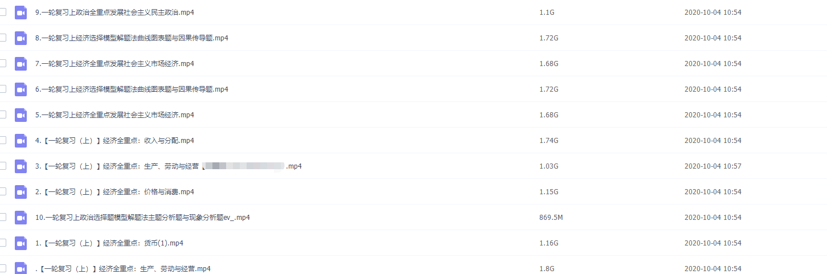Click the 2020-10-04 10:57 modified date

[x=713, y=166]
